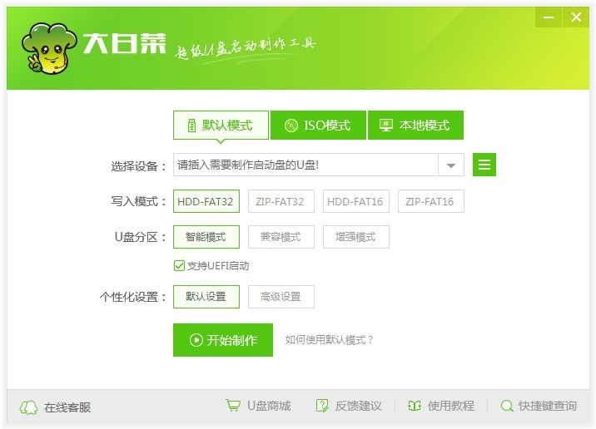
Task: Open 使用教程 tutorial book icon
Action: click(x=415, y=406)
